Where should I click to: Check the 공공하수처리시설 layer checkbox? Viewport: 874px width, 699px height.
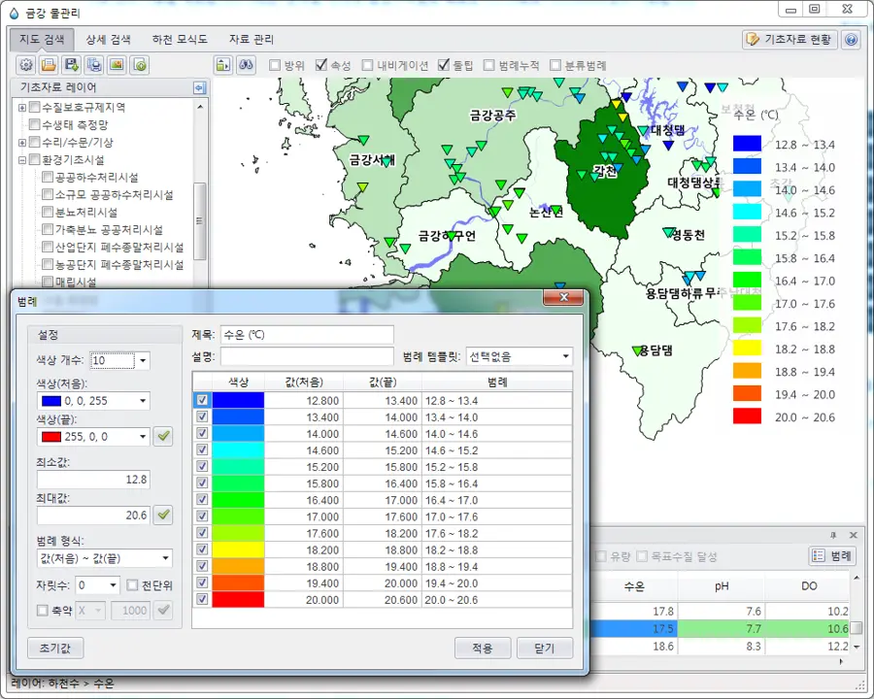[x=48, y=177]
